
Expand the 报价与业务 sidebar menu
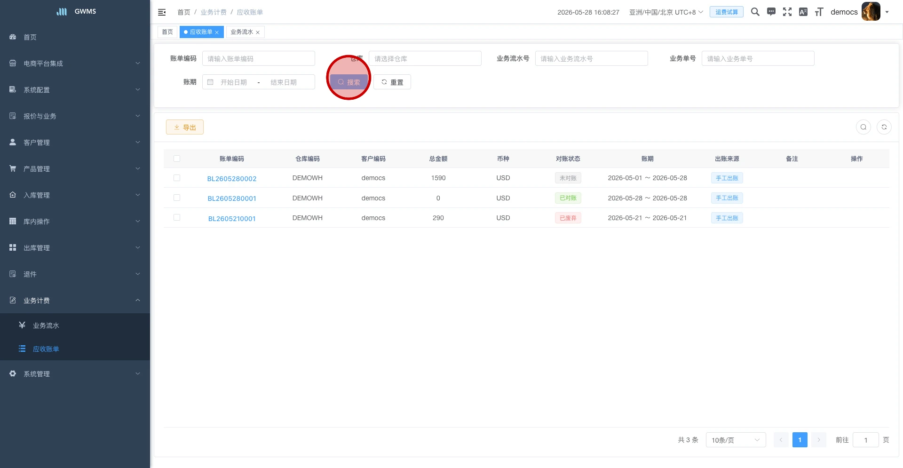coord(75,116)
